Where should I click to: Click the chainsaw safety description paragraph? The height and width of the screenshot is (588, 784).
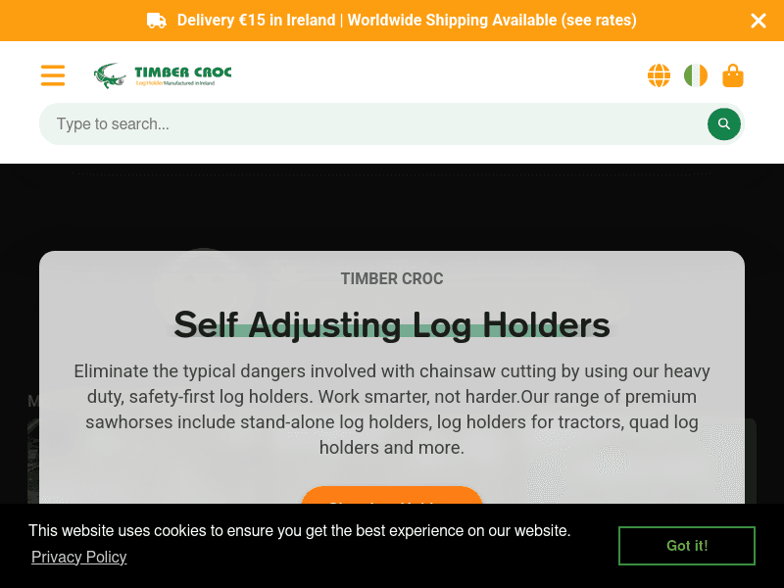click(x=392, y=409)
